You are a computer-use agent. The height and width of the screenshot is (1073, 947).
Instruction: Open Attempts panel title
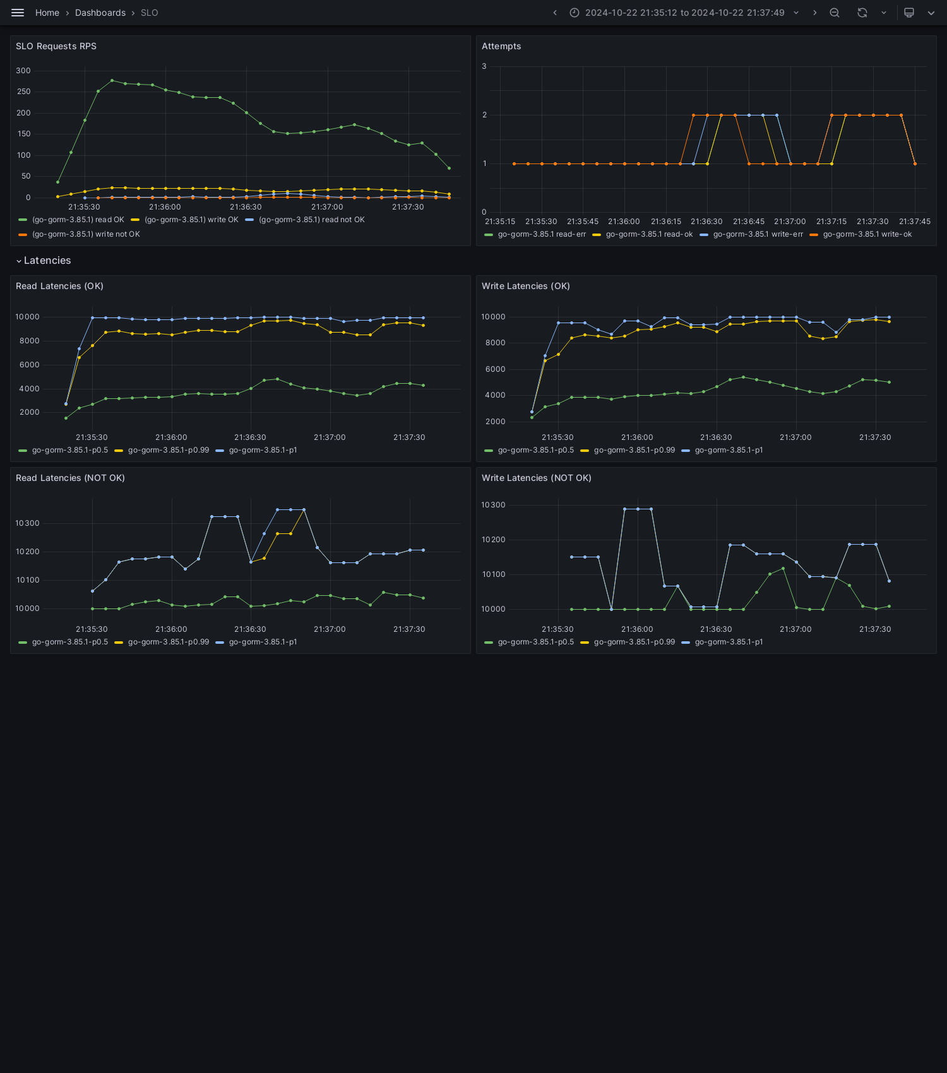pyautogui.click(x=501, y=46)
